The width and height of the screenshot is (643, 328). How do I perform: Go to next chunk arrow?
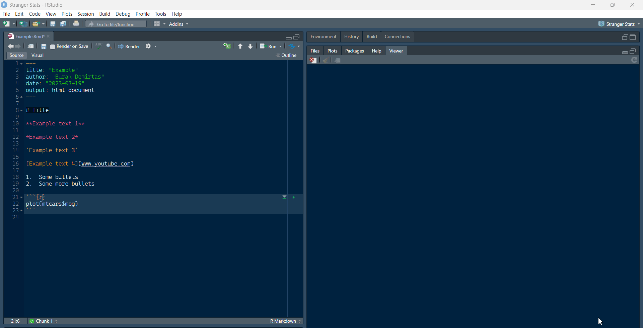pos(250,46)
